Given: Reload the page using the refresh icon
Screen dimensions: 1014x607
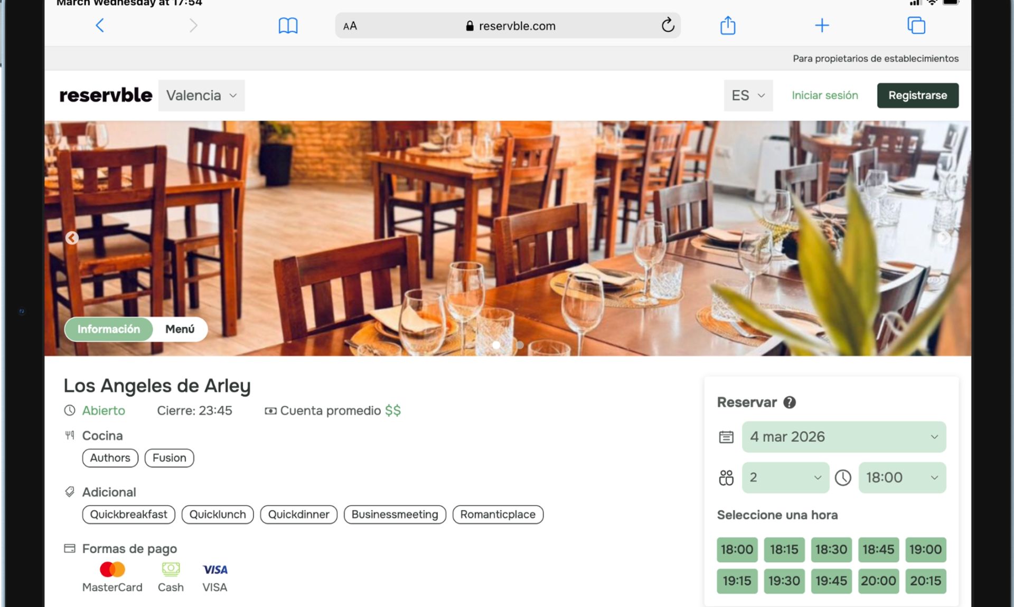Looking at the screenshot, I should click(x=668, y=25).
